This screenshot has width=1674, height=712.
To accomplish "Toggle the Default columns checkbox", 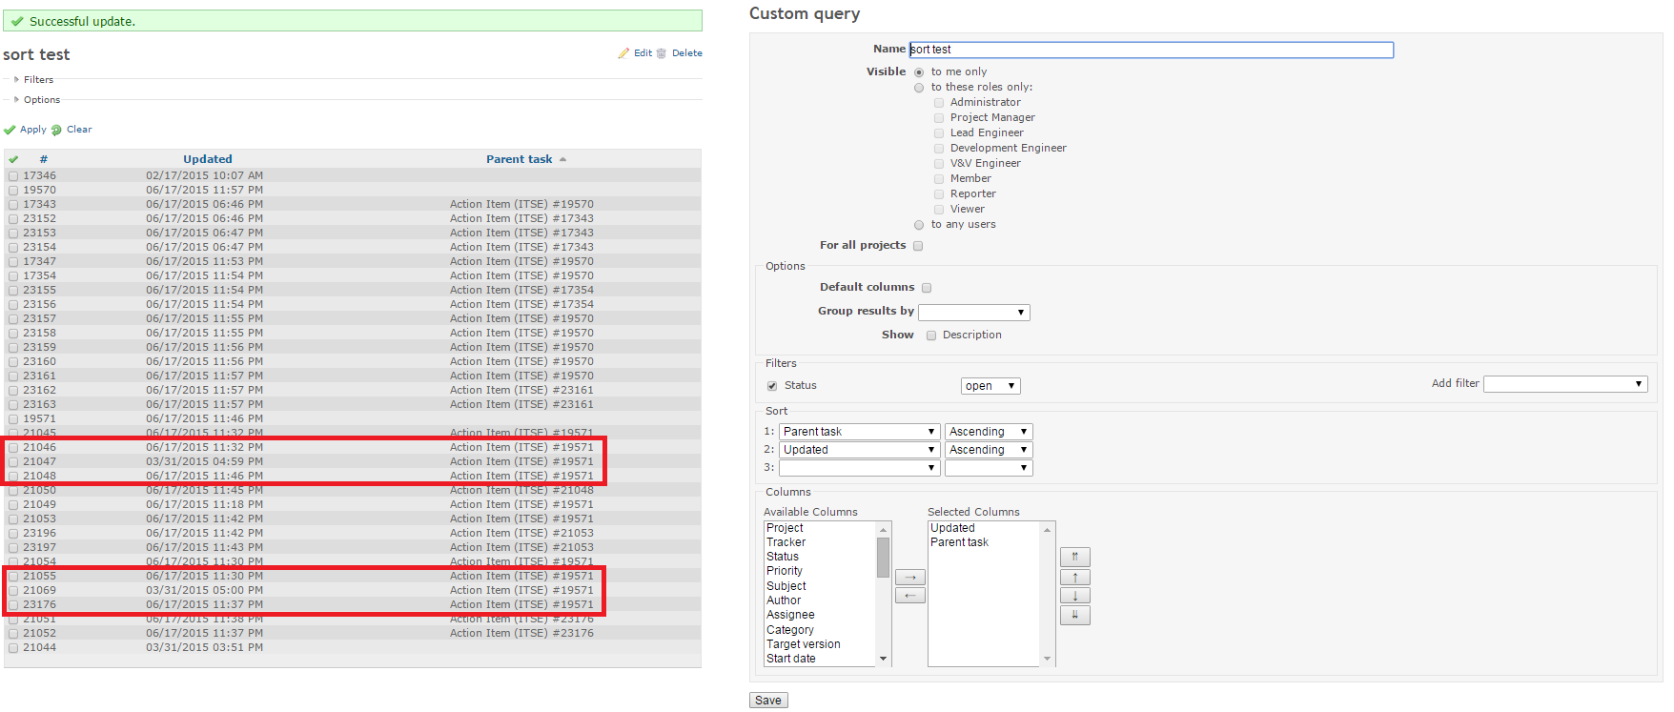I will (927, 288).
